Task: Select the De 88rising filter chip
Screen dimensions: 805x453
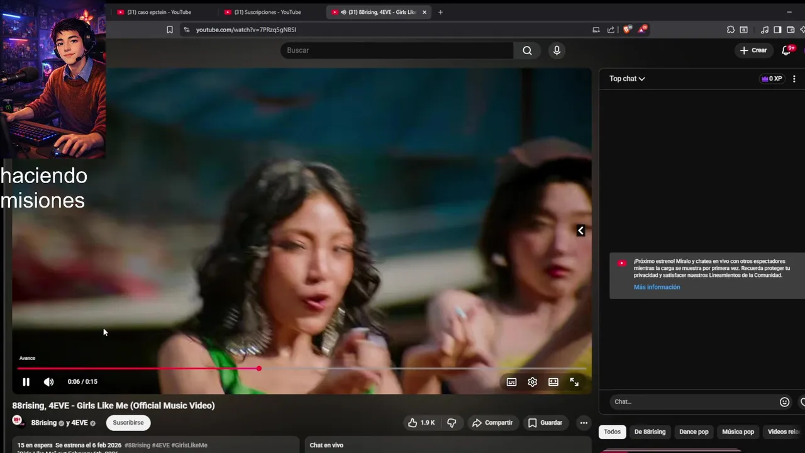Action: 650,432
